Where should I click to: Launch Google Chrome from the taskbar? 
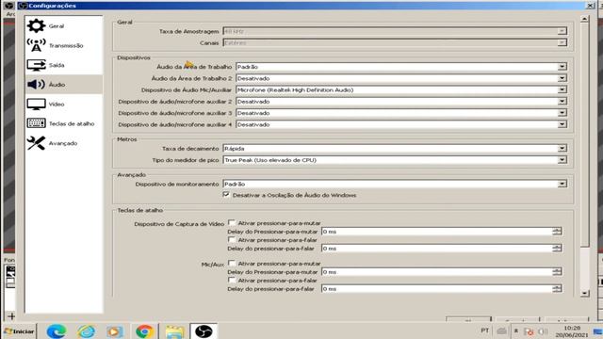tap(144, 331)
